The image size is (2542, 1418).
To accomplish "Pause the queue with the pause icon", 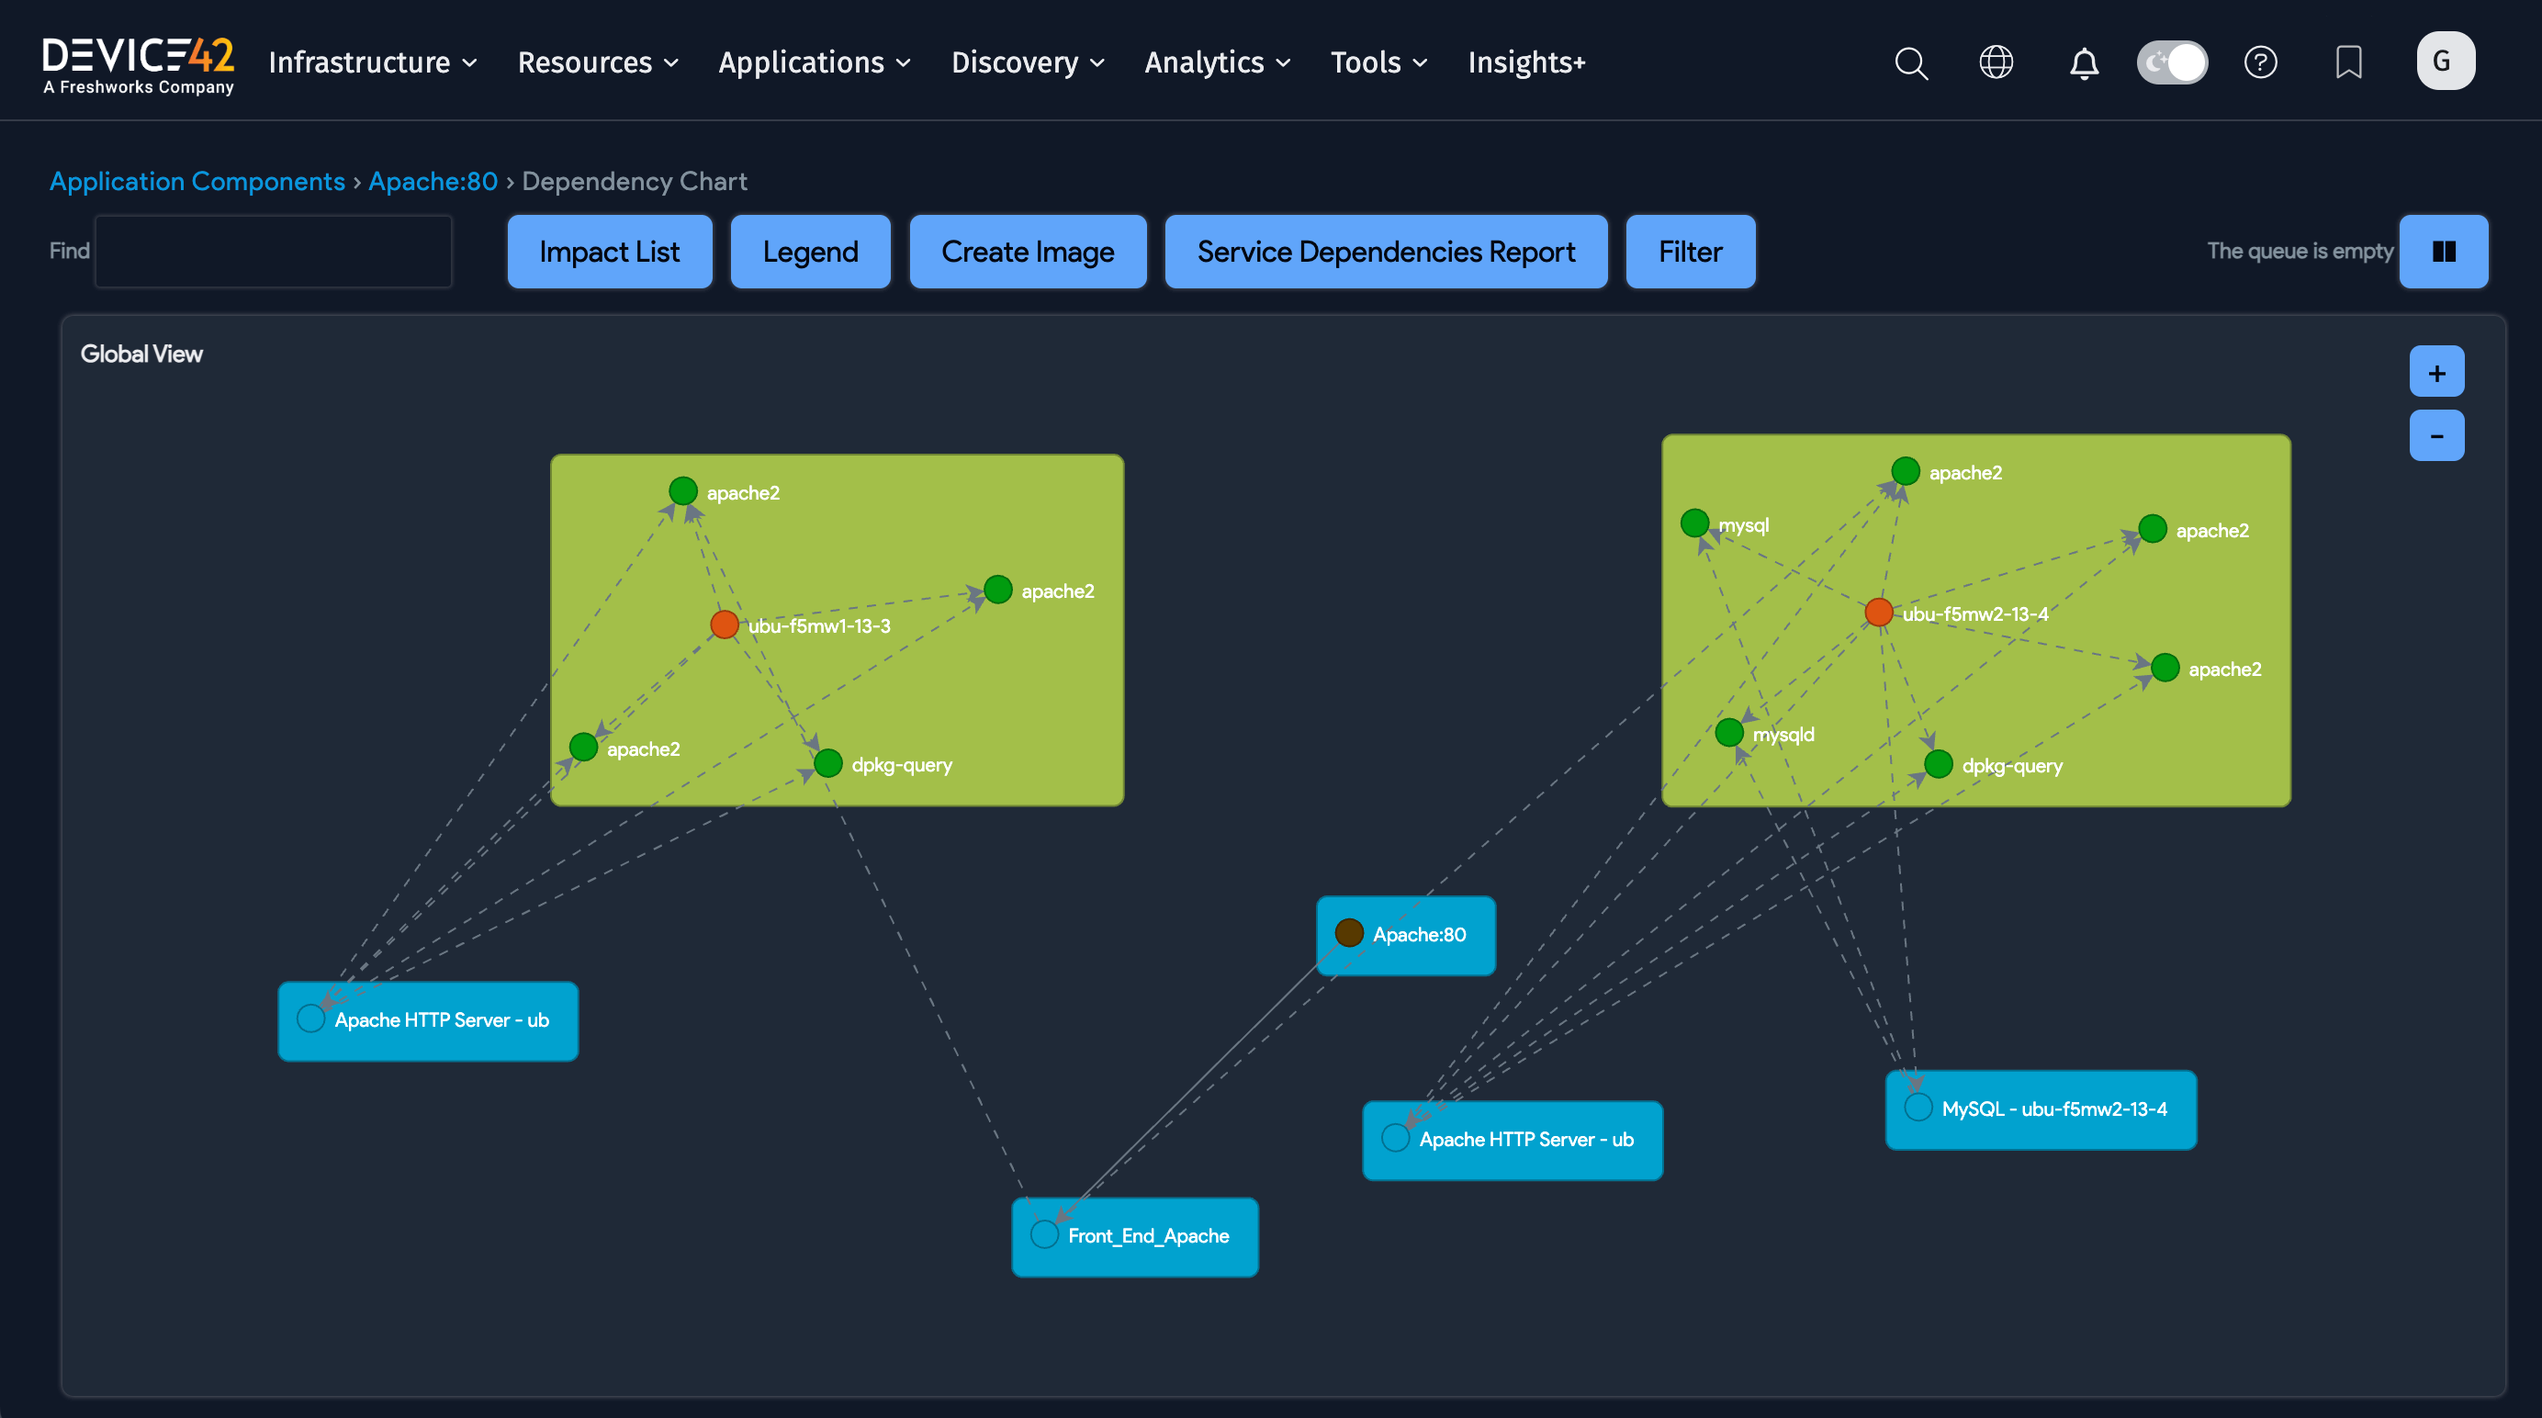I will (2444, 251).
